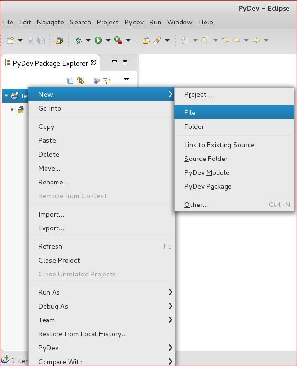Open the Pydev menu
297x366 pixels.
134,23
